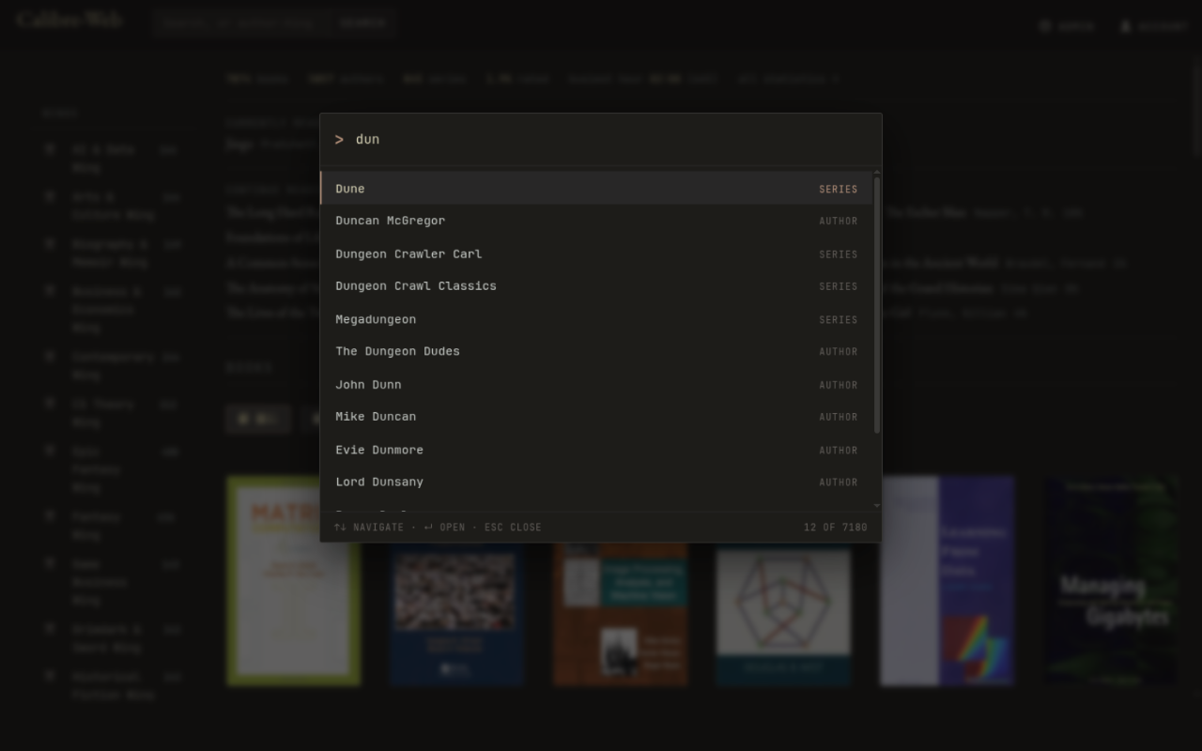1202x751 pixels.
Task: Open the Megadungeon series result
Action: [596, 319]
